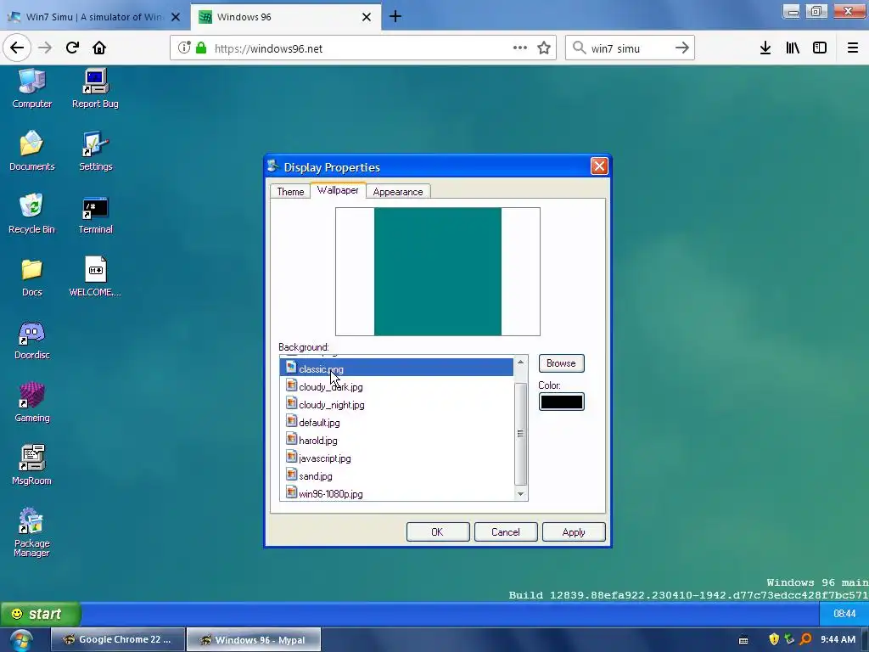Toggle the browser sidebar icon

pyautogui.click(x=820, y=48)
